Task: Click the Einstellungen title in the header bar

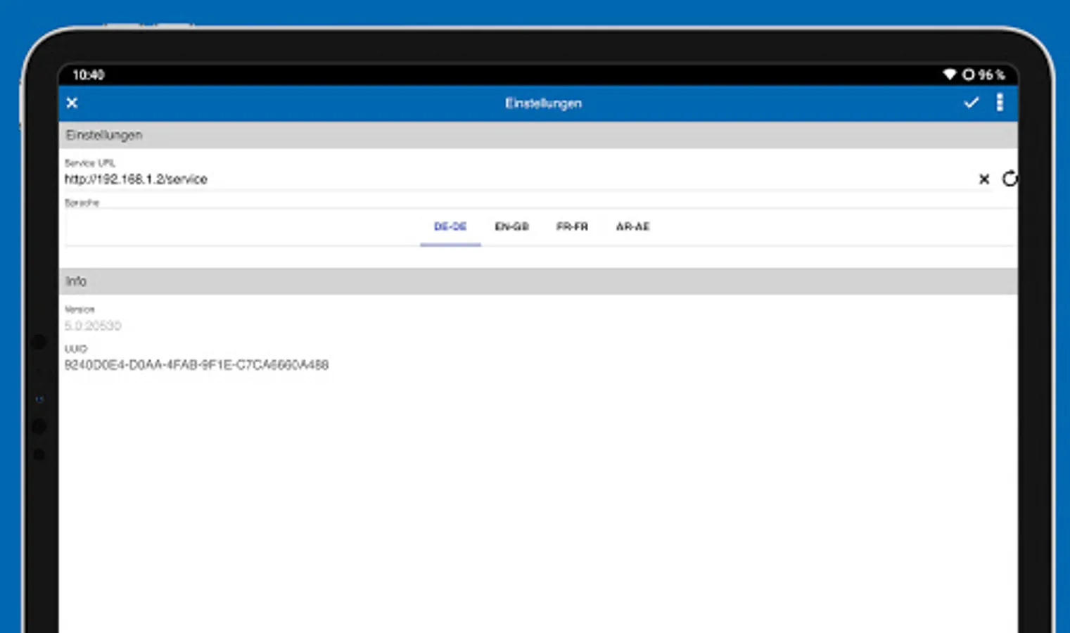Action: point(543,103)
